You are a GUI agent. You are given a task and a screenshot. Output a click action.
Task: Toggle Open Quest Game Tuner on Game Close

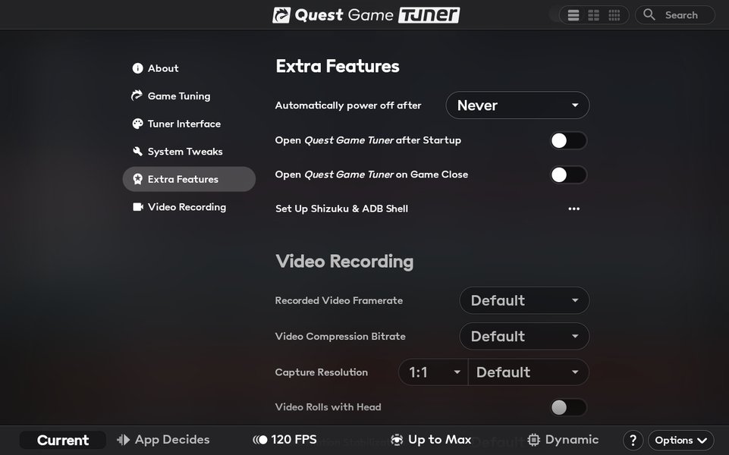pos(568,174)
